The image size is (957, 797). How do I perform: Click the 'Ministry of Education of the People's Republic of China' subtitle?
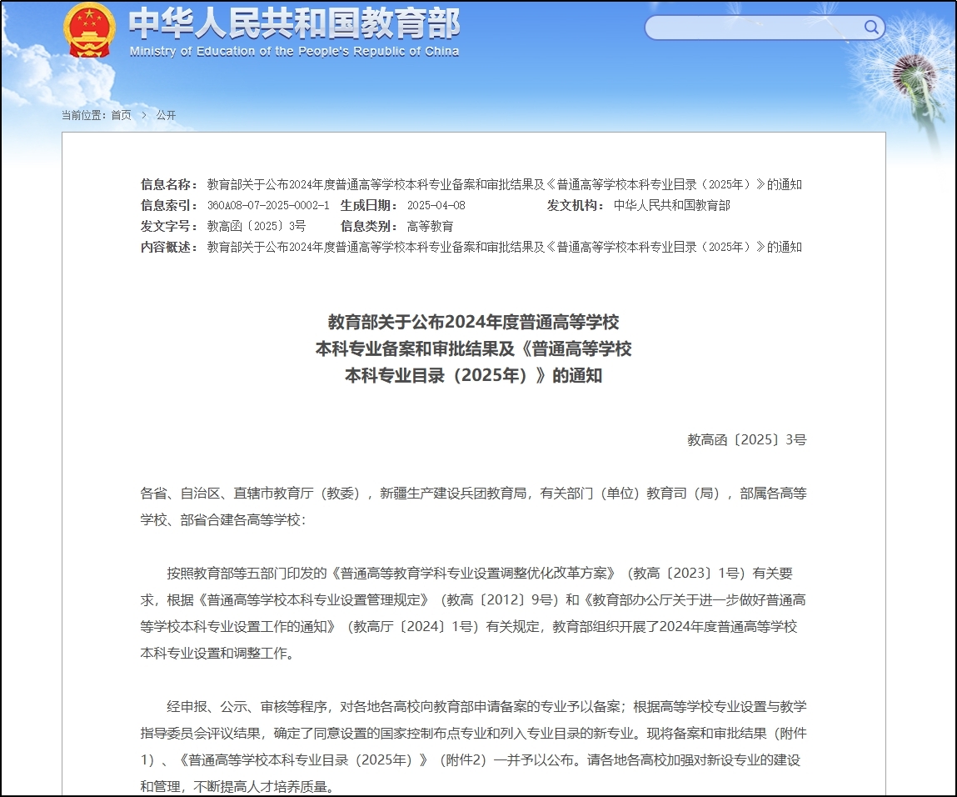click(294, 52)
